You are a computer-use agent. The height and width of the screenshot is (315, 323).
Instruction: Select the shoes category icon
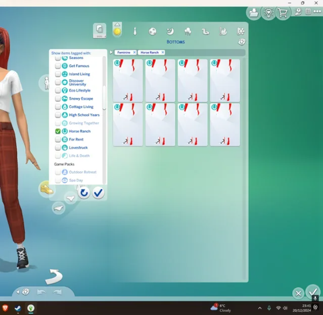point(47,188)
